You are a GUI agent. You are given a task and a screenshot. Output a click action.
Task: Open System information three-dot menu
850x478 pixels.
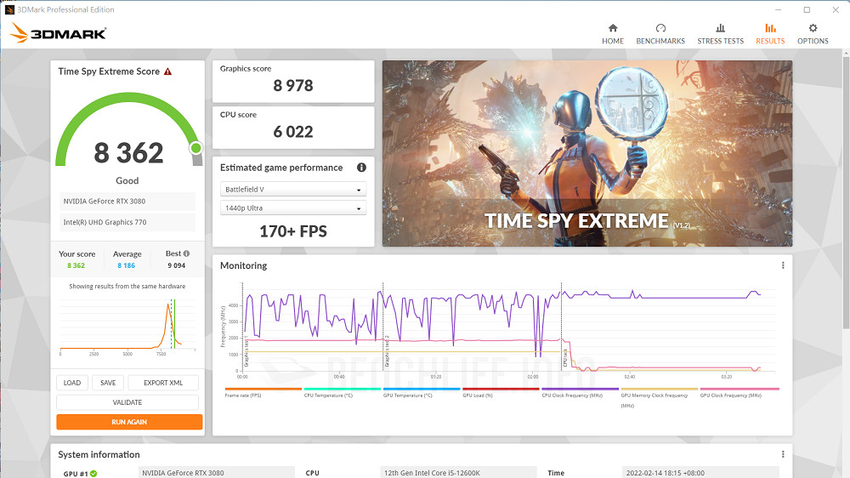point(783,454)
